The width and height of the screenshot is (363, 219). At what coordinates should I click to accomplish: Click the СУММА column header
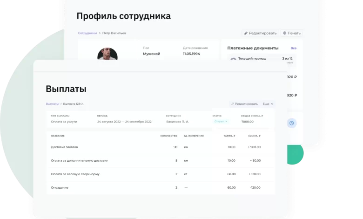pos(255,136)
